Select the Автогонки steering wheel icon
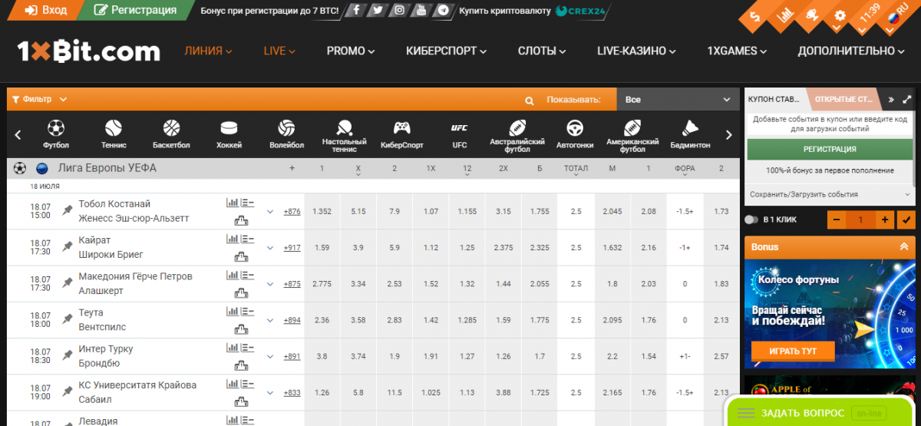The height and width of the screenshot is (426, 921). [x=574, y=134]
